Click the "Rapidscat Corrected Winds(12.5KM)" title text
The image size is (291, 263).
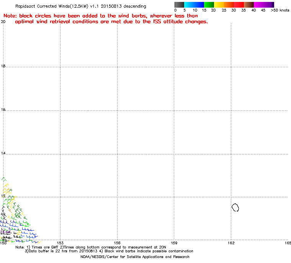coord(52,6)
